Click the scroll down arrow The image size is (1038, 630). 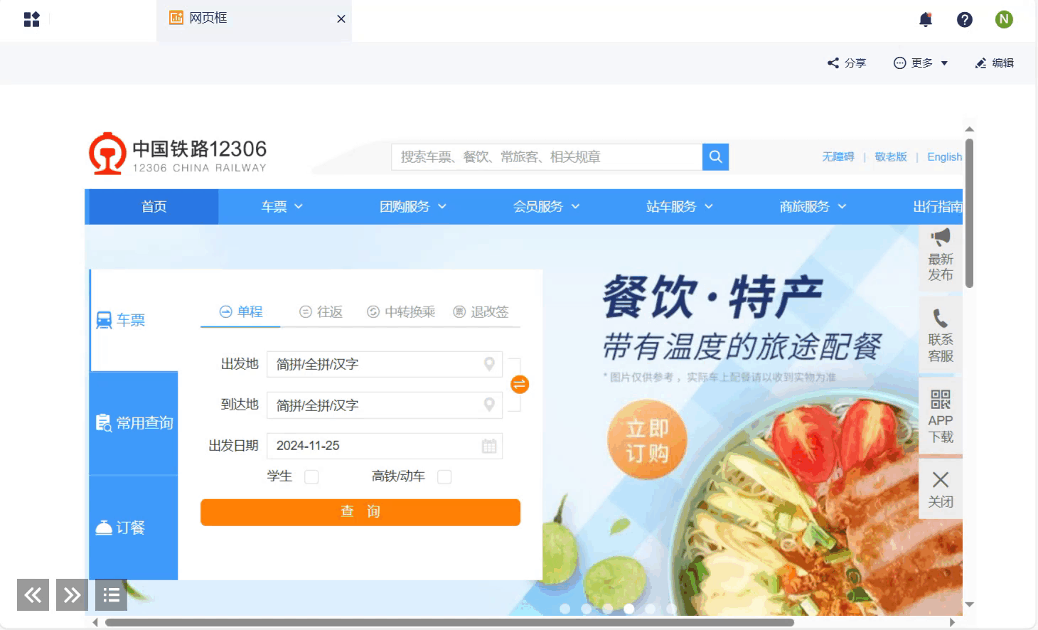click(x=969, y=604)
